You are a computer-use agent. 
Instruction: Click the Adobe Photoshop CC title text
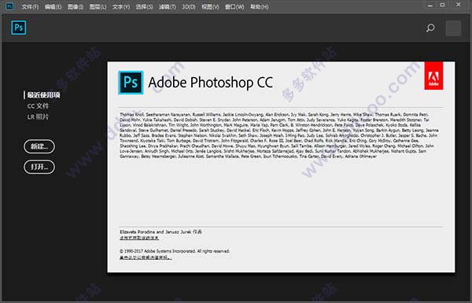click(211, 83)
